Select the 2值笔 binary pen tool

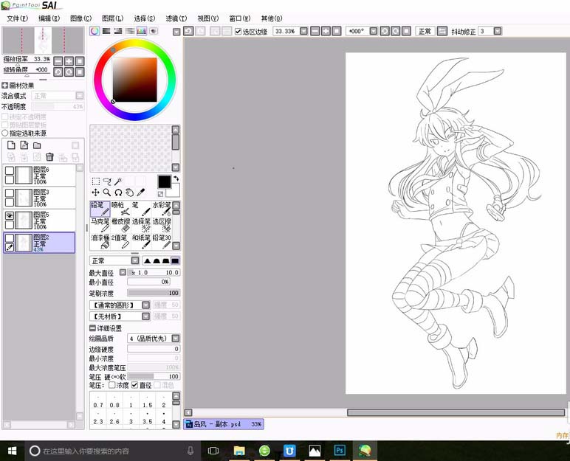pos(120,241)
